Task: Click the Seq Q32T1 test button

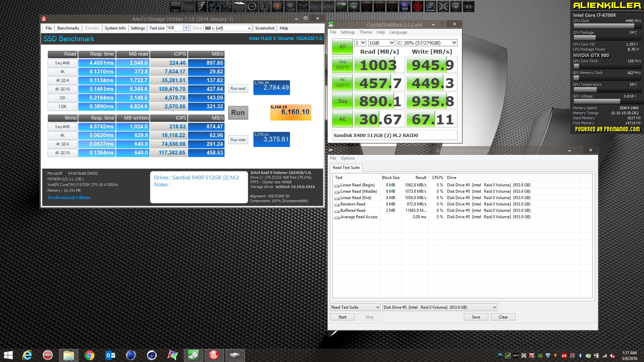Action: click(x=342, y=64)
